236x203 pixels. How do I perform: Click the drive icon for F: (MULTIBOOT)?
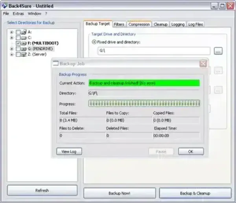(24, 43)
